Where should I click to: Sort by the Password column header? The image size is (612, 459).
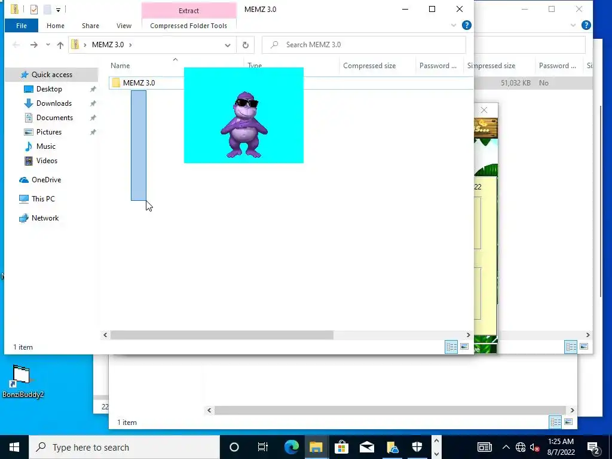click(437, 66)
